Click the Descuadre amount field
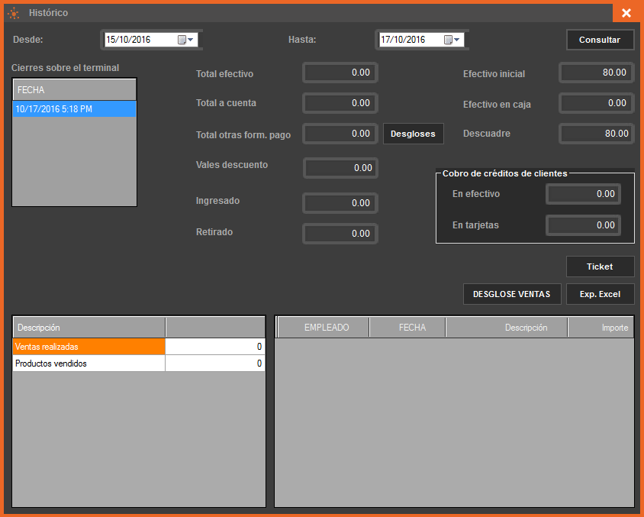The height and width of the screenshot is (517, 644). pos(597,134)
